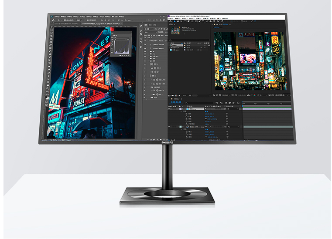
Task: Select the Zoom tool in Photoshop's toolbar
Action: point(48,88)
